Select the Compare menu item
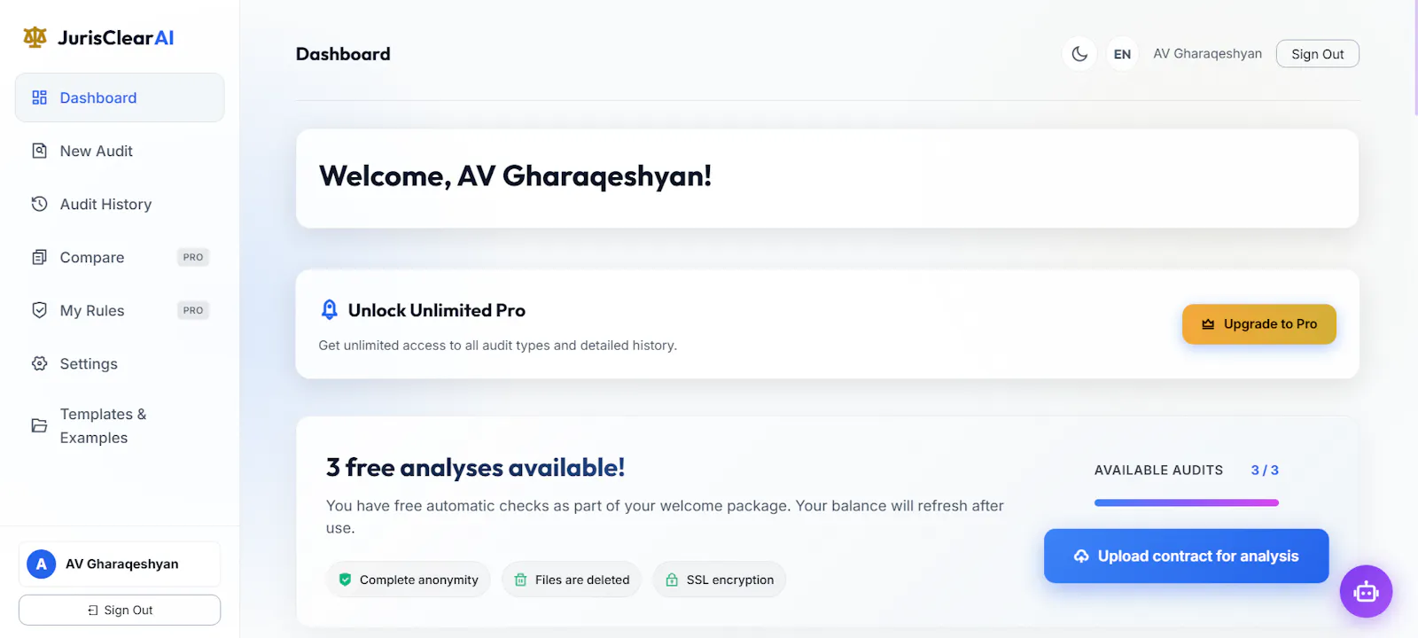This screenshot has width=1418, height=638. [x=120, y=257]
